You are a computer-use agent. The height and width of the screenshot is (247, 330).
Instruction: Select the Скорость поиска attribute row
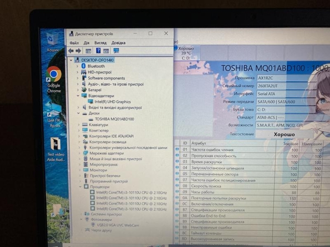click(248, 186)
